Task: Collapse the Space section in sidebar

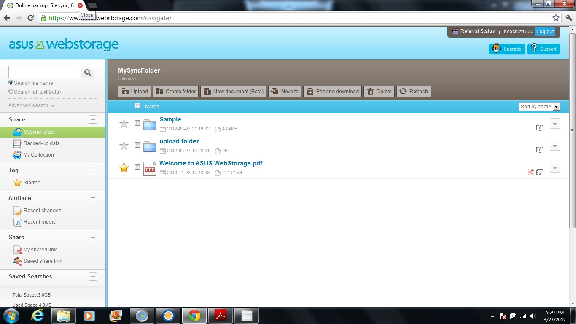Action: pyautogui.click(x=93, y=119)
